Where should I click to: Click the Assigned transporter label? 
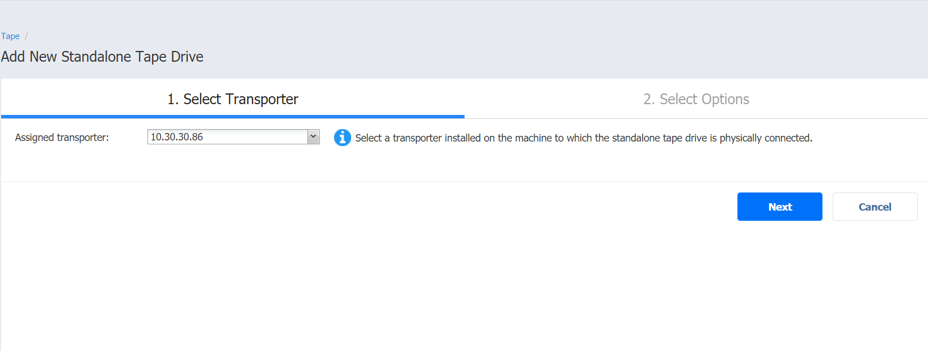click(x=62, y=138)
